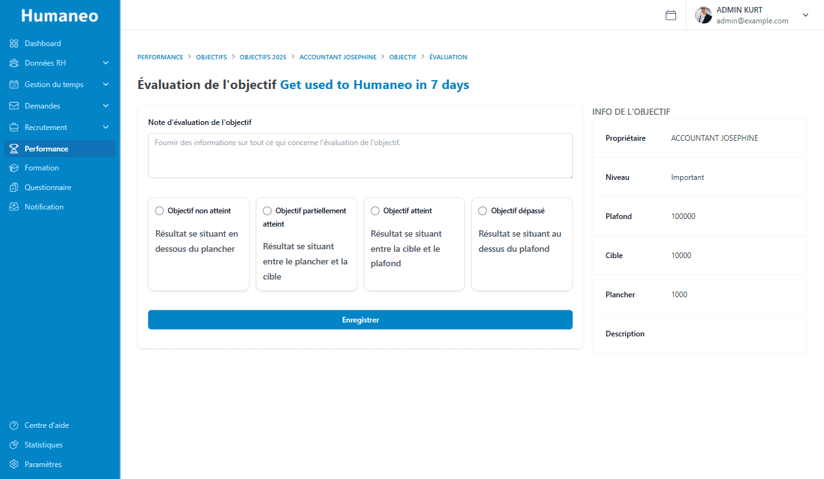Click the evaluation note text area
The width and height of the screenshot is (824, 479).
(360, 155)
